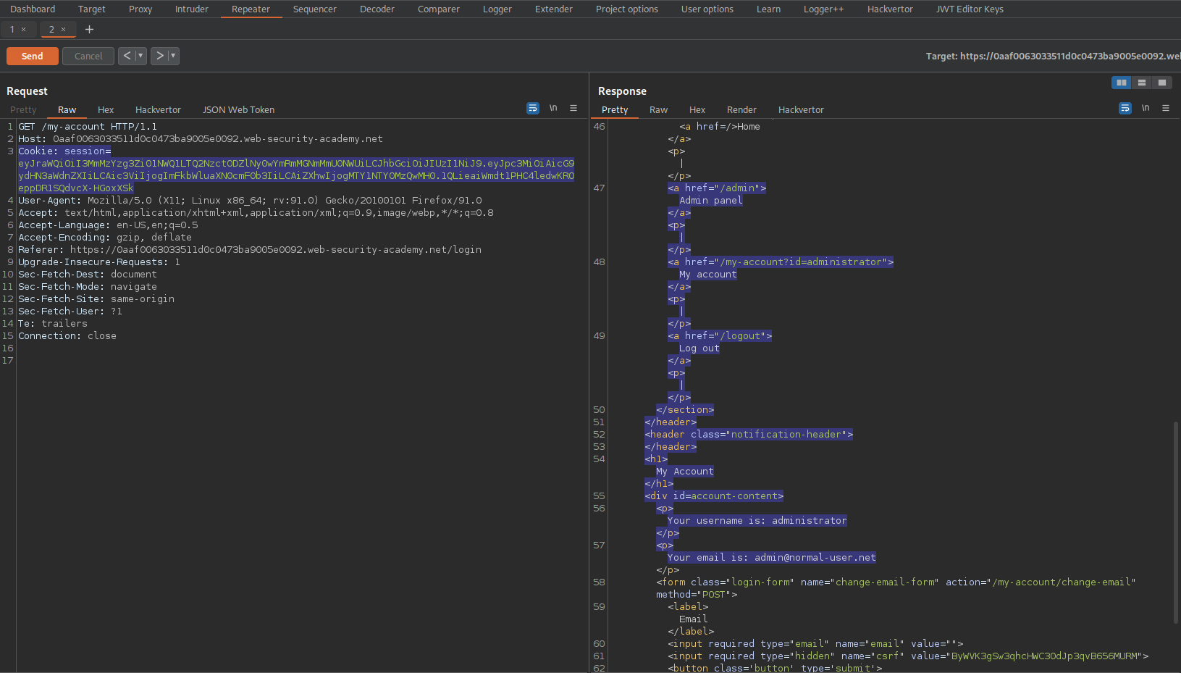Open the Response Render tab
Screen dimensions: 1181x673
pyautogui.click(x=741, y=110)
